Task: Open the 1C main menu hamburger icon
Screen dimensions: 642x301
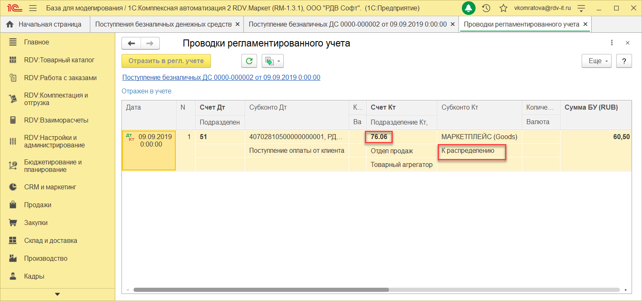Action: click(33, 8)
